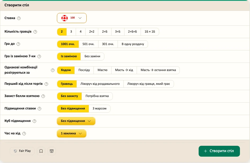Open the help tooltip for Гра до

point(18,44)
